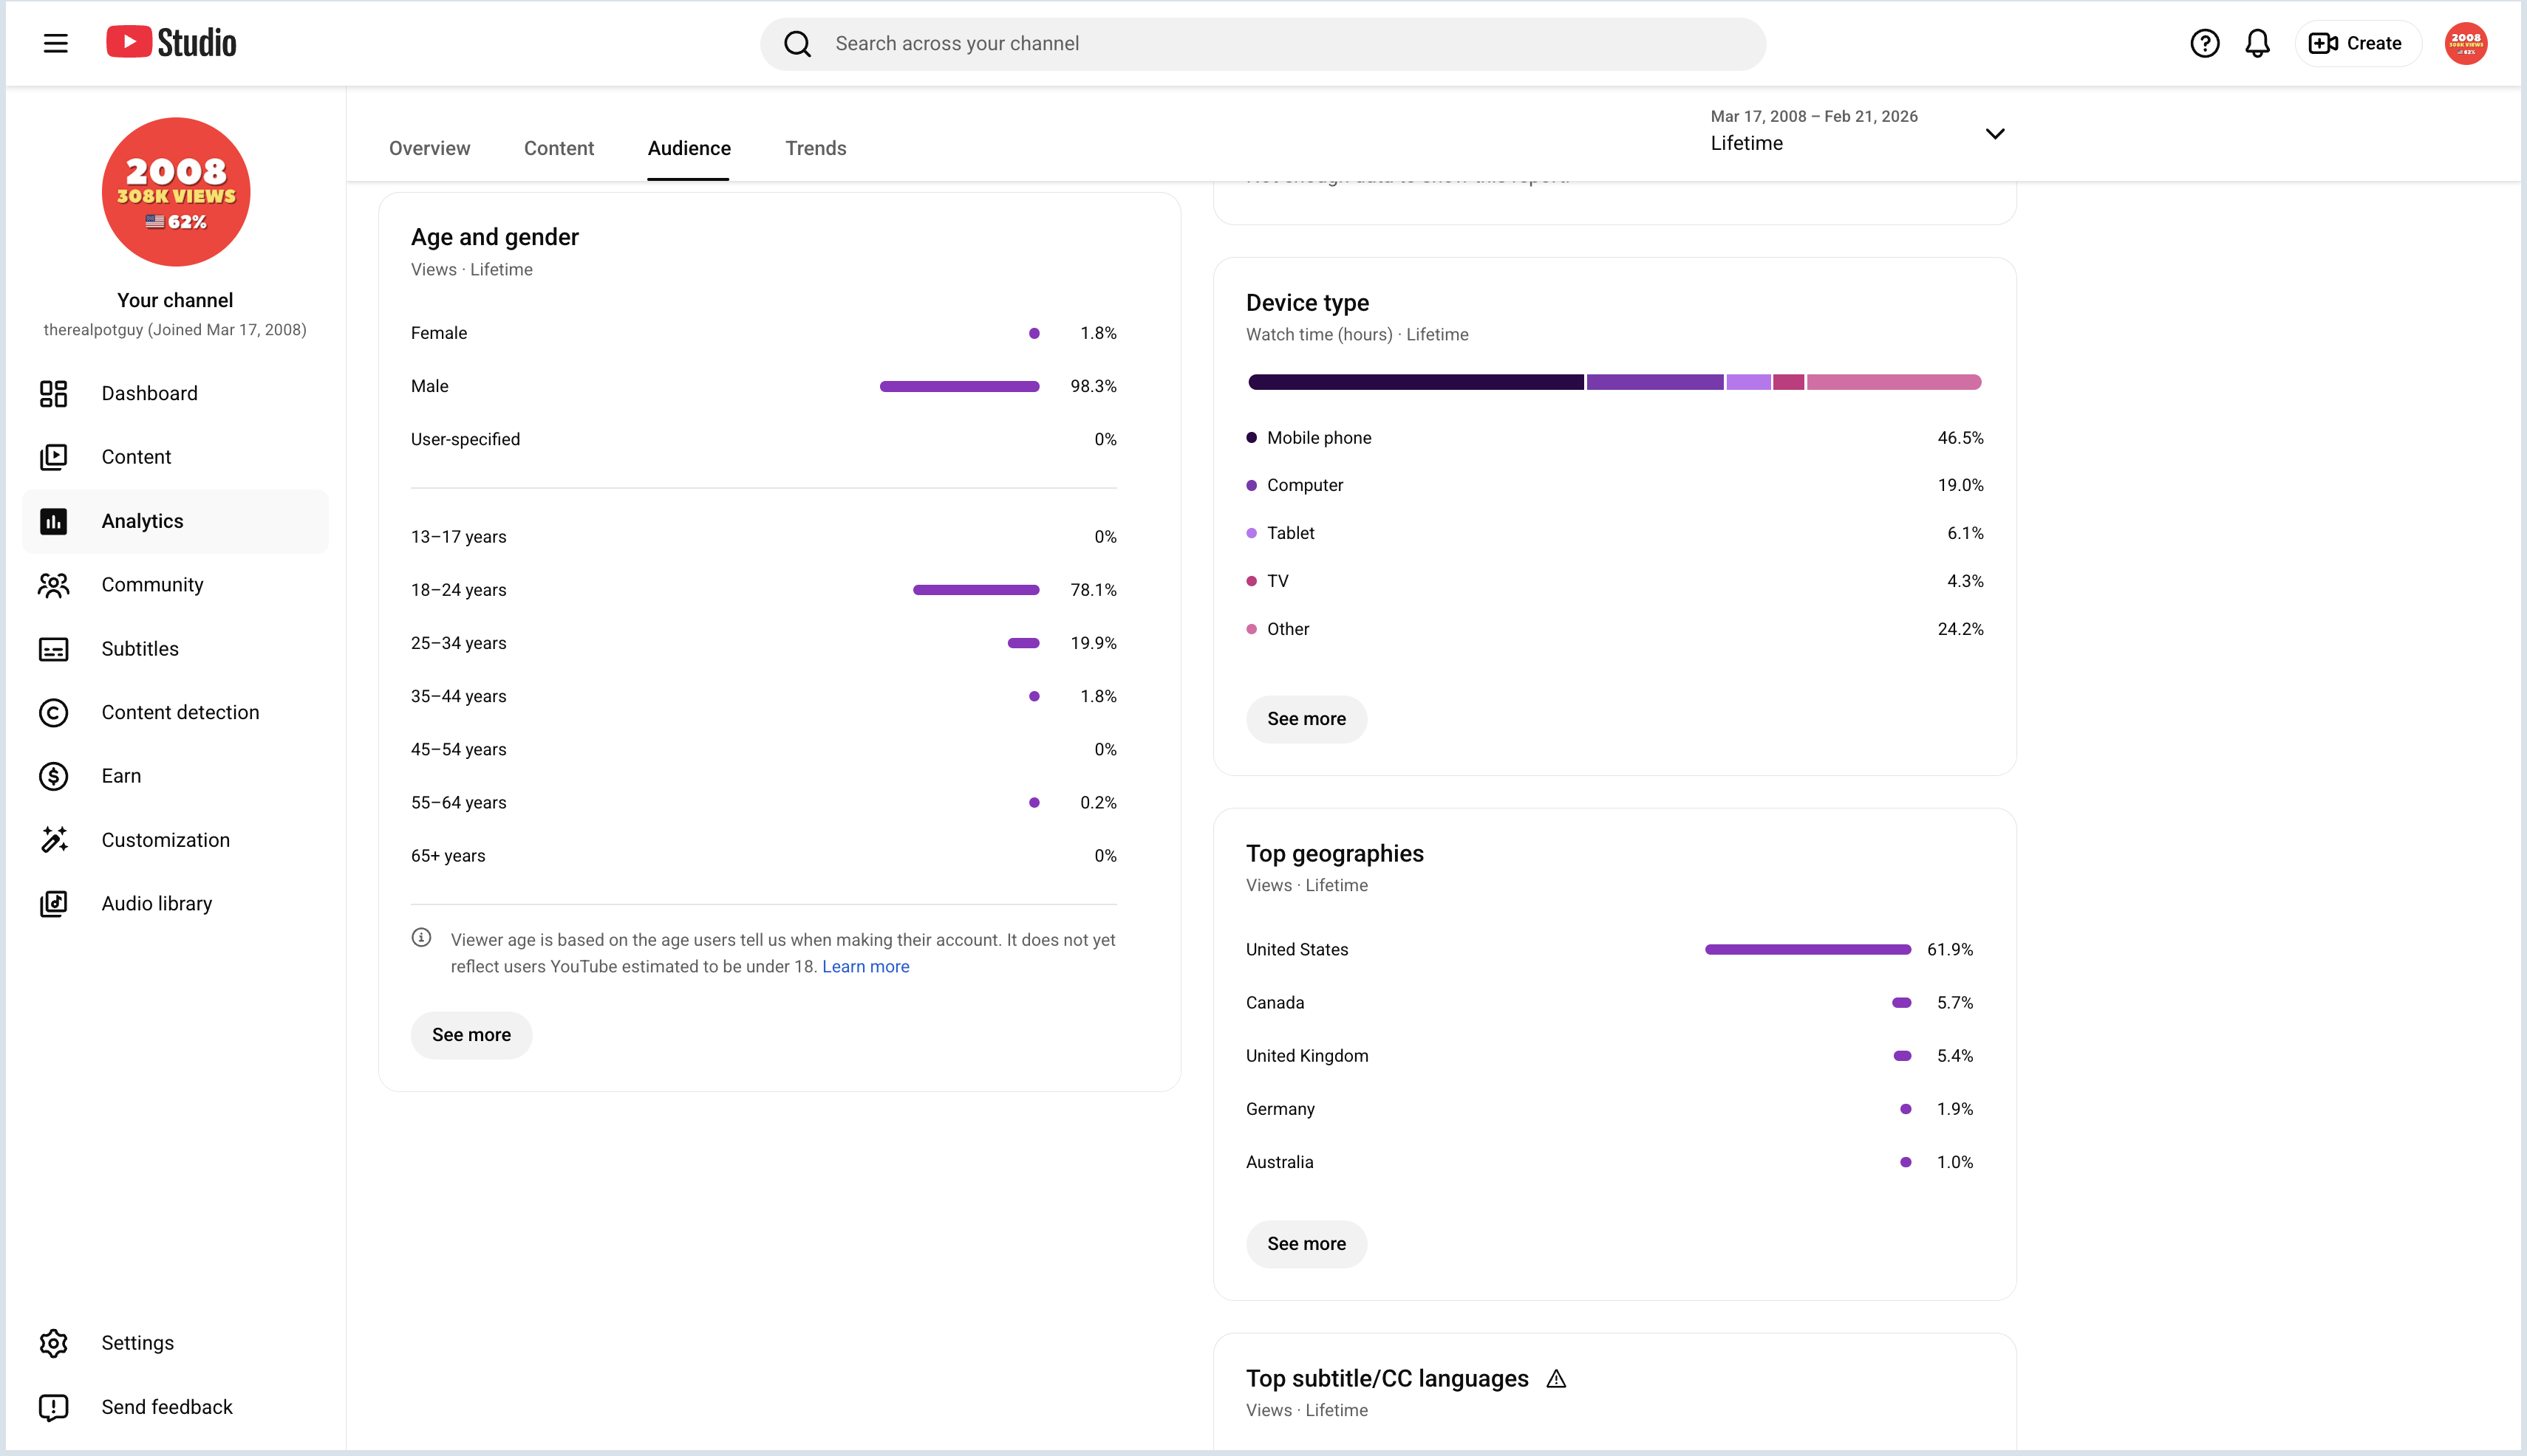Open the hamburger navigation menu

tap(56, 43)
